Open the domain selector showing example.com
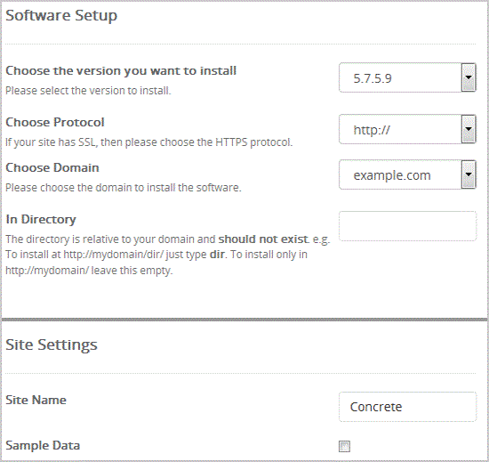The height and width of the screenshot is (462, 489). point(407,174)
